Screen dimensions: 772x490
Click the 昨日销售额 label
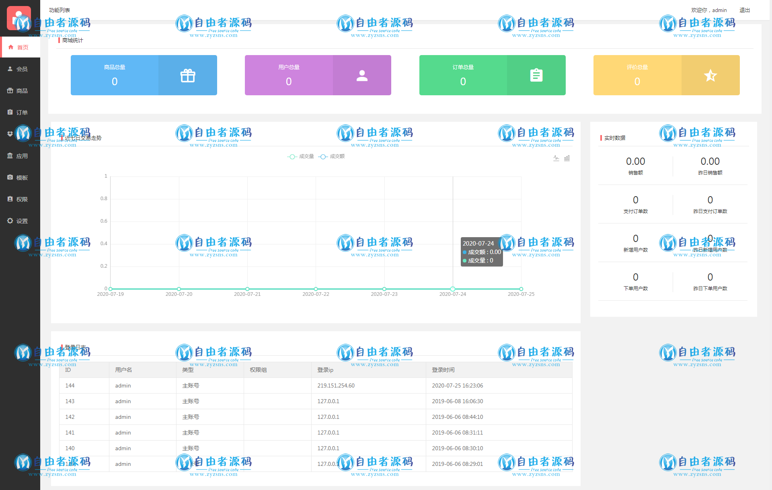pyautogui.click(x=710, y=172)
